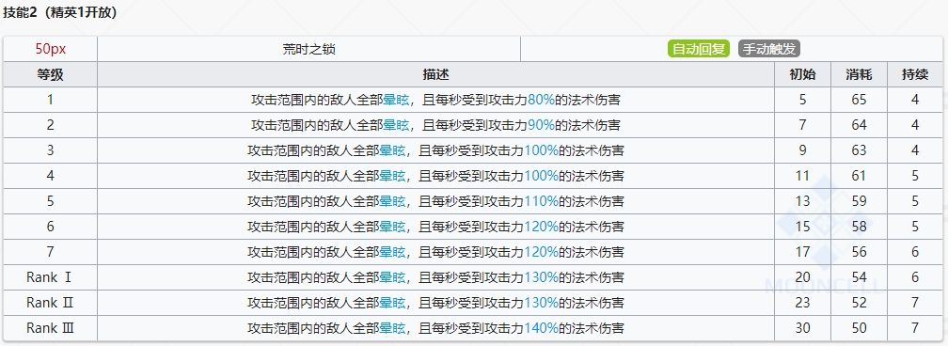Click the 手动触发 gray tag
This screenshot has width=948, height=346.
(769, 49)
